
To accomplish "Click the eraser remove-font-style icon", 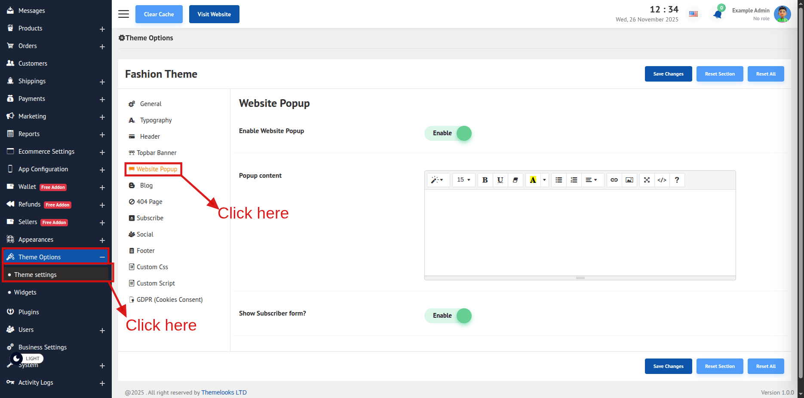I will click(x=515, y=180).
